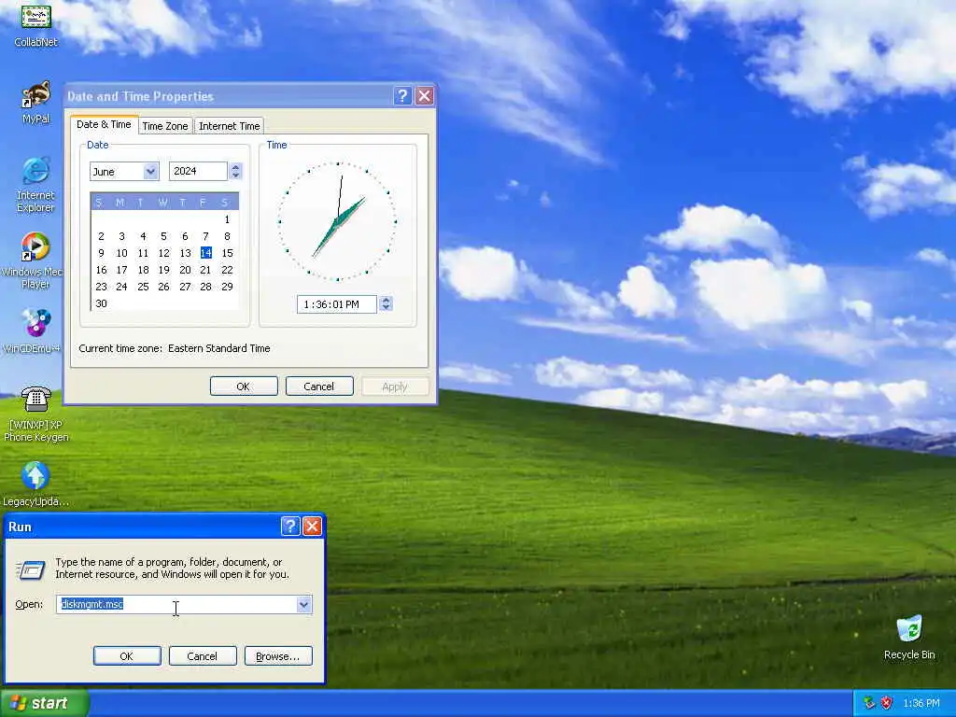Select June 7 on the calendar
Image resolution: width=956 pixels, height=717 pixels.
(x=206, y=236)
